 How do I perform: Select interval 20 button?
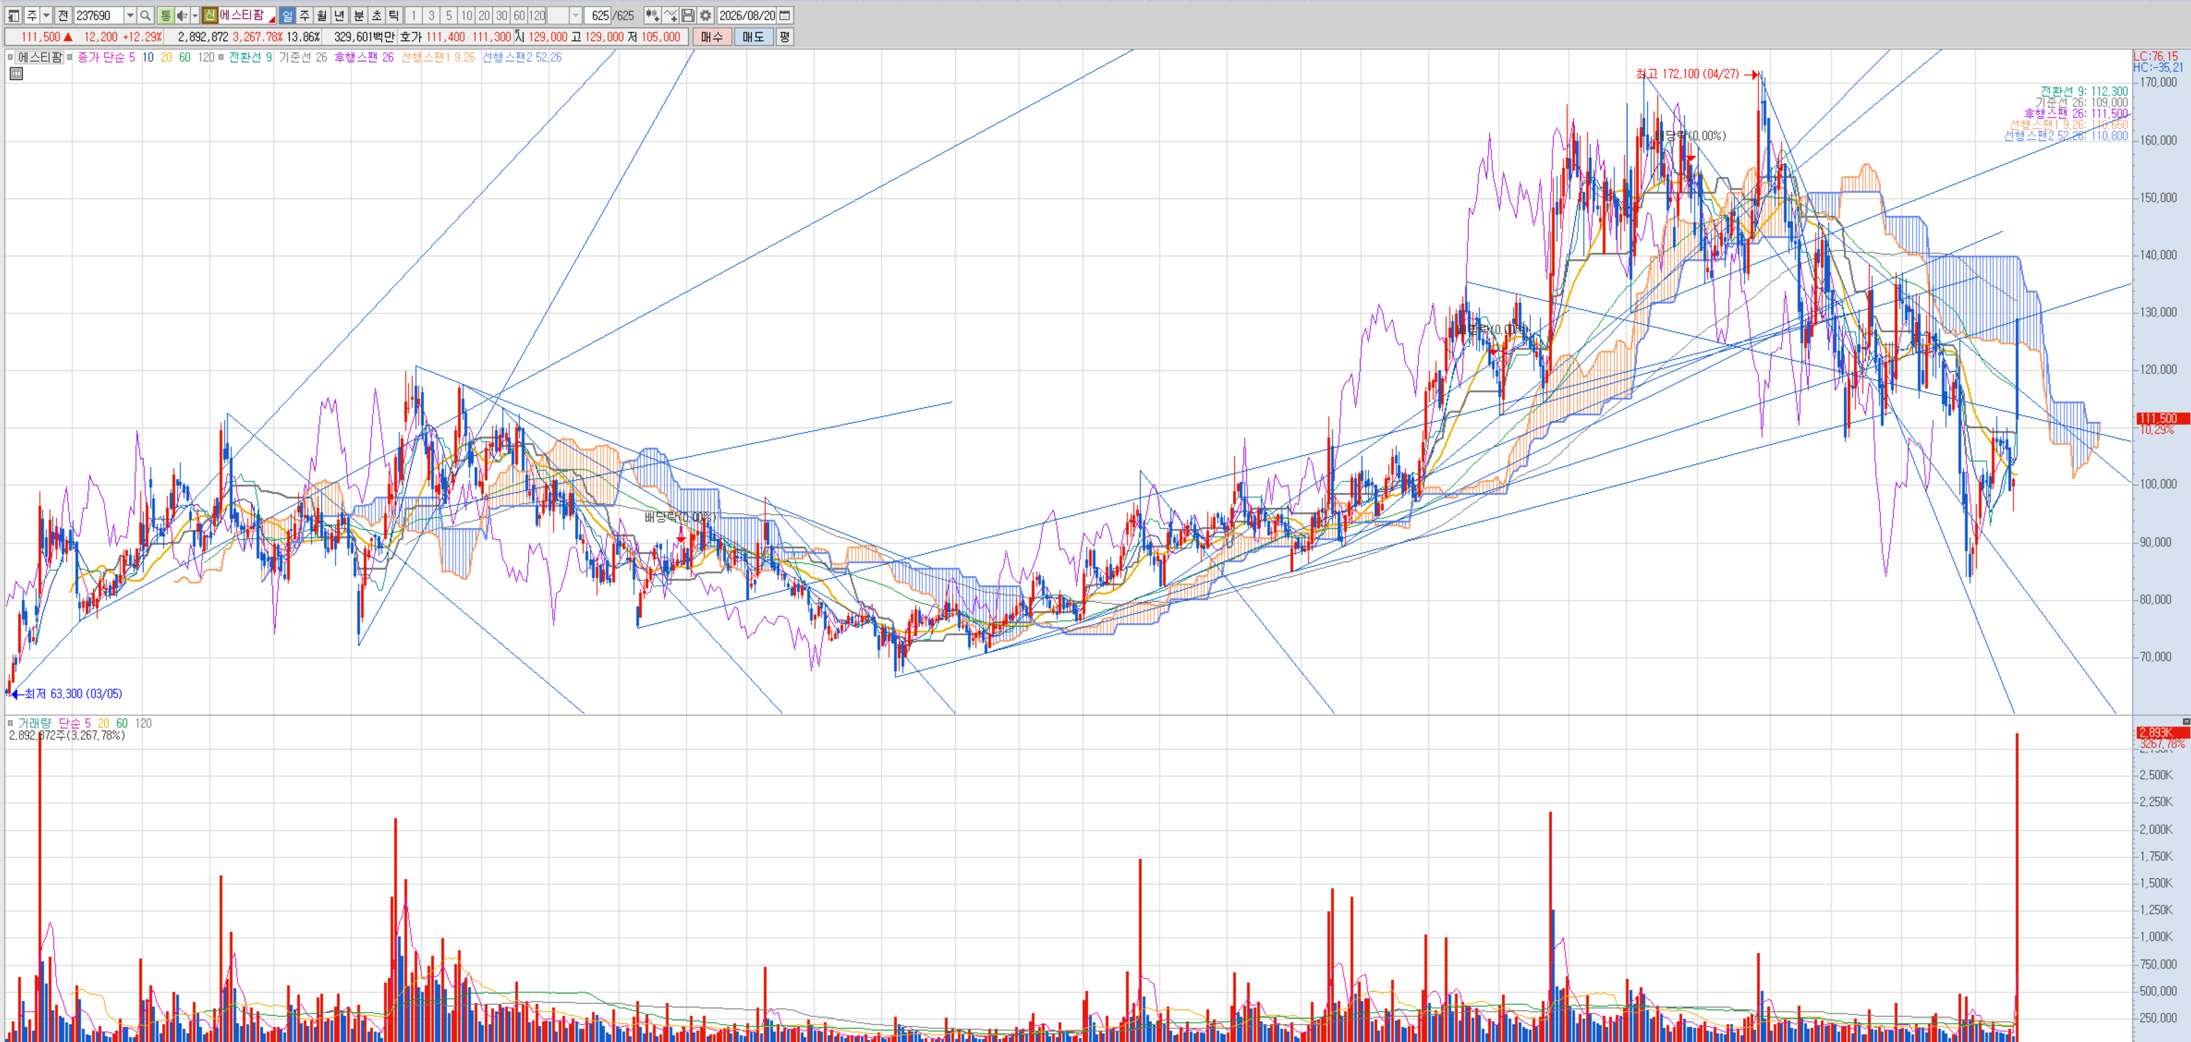click(484, 15)
